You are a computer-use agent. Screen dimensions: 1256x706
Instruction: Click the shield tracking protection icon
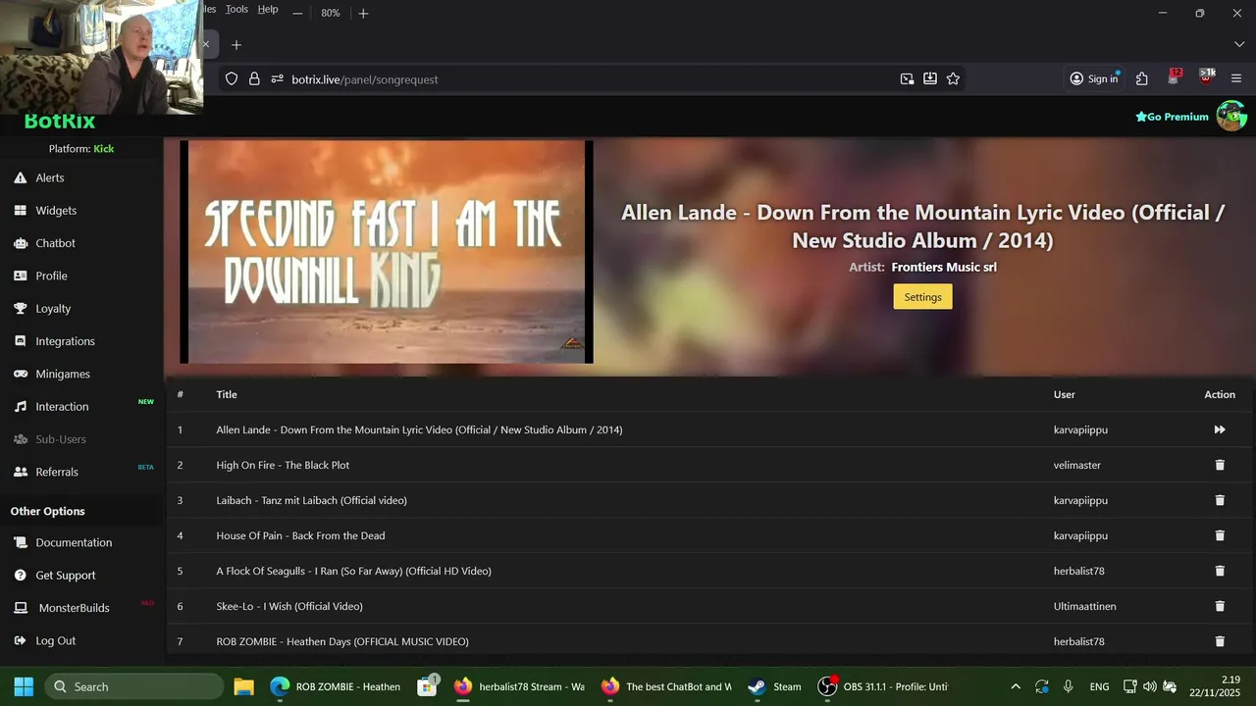(x=232, y=78)
